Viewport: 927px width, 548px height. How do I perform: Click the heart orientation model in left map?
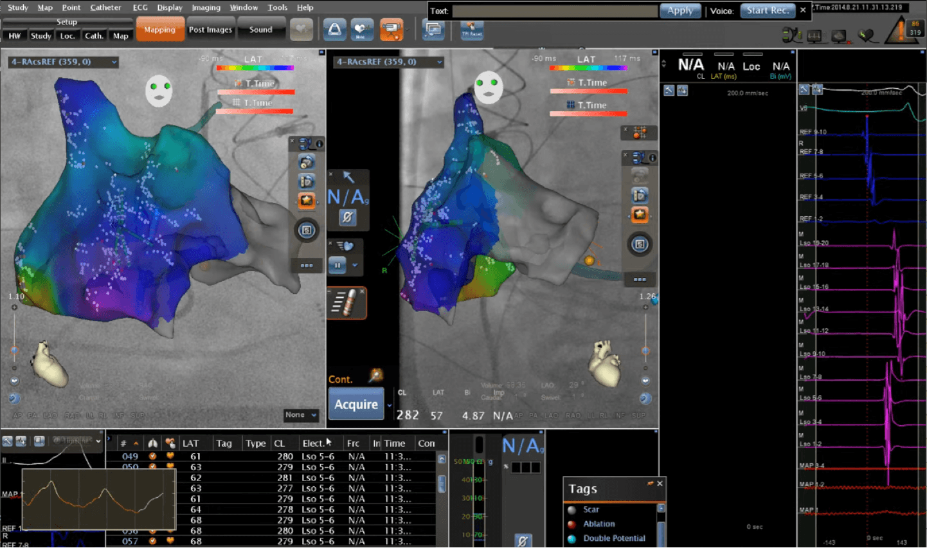coord(49,363)
